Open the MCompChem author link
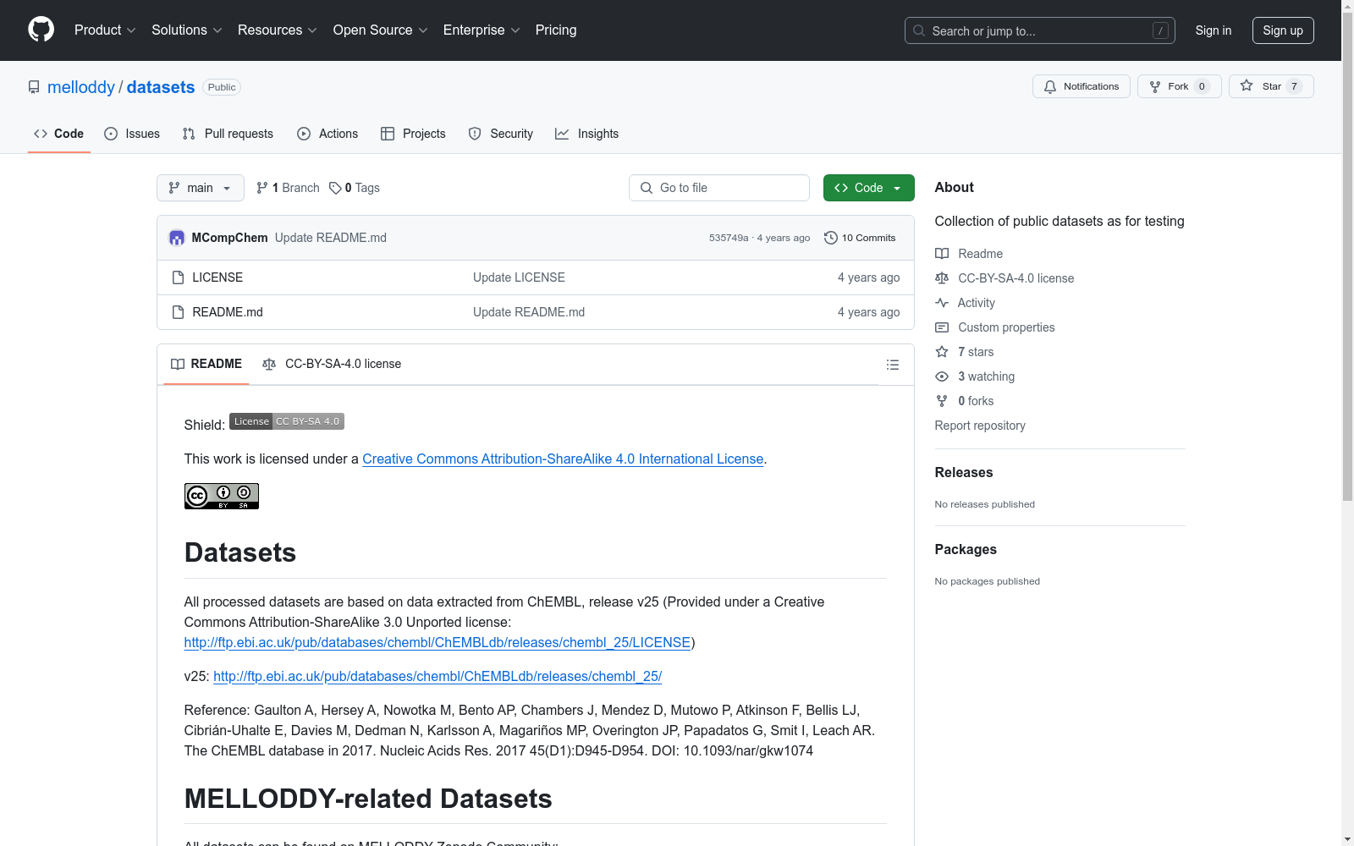 pos(229,238)
